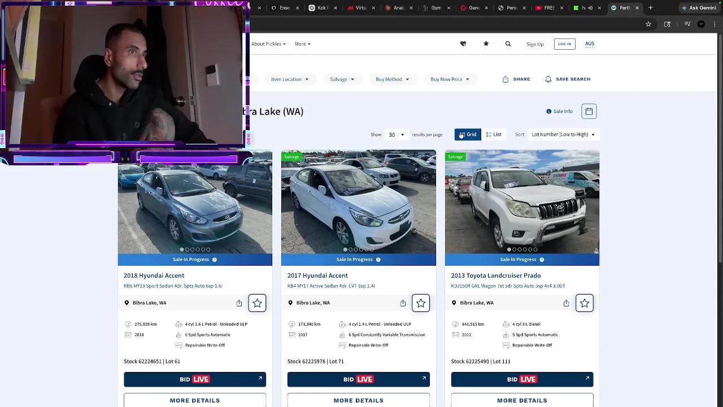Screen dimensions: 723x407
Task: Open 2013 Toyota Landcruiser Prado title link
Action: pyautogui.click(x=496, y=275)
